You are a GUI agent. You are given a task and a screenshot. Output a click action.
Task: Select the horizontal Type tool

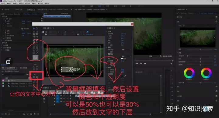pos(34,32)
